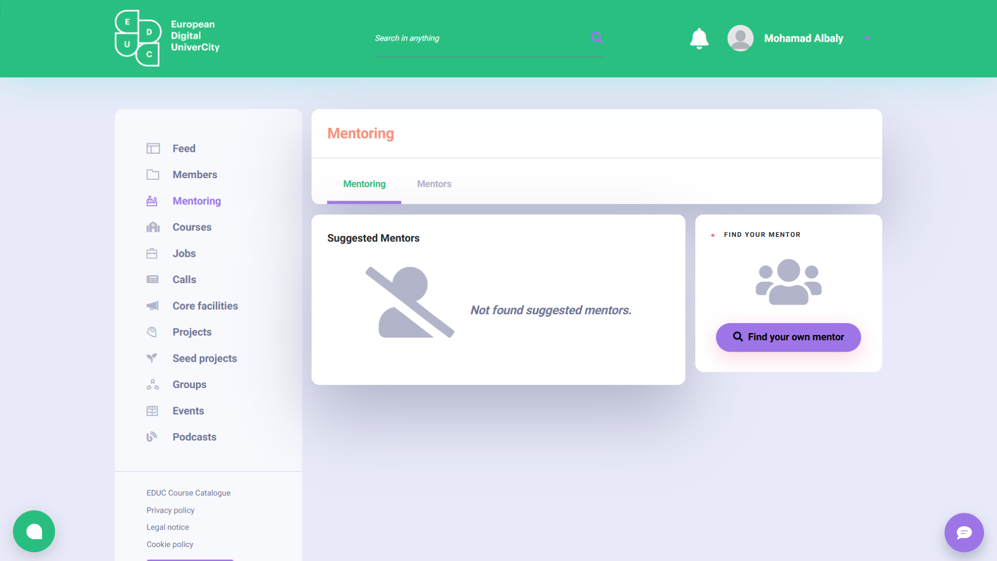Click the EDUC European Digital UniverCity logo
This screenshot has height=561, width=997.
click(167, 38)
